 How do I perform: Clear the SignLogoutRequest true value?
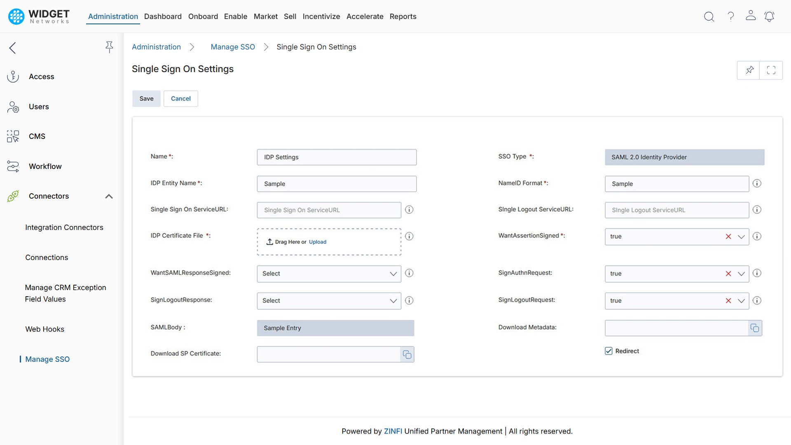(x=729, y=301)
